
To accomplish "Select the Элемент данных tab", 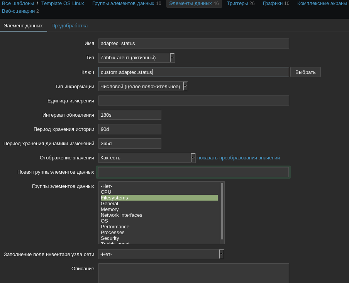I will click(x=23, y=26).
